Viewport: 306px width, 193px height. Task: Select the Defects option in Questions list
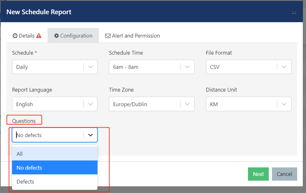pyautogui.click(x=55, y=182)
